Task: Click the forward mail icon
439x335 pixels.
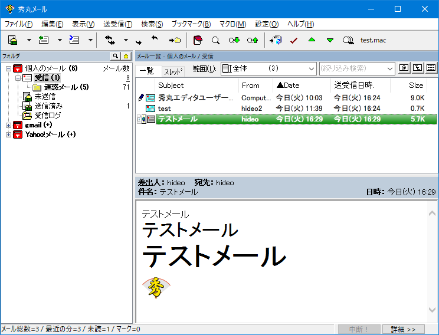Action: coord(74,40)
